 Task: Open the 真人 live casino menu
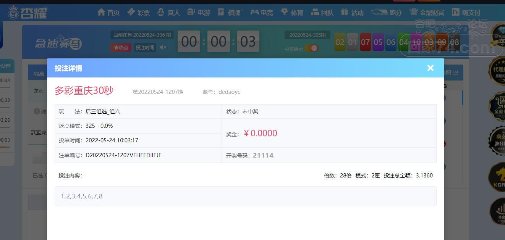tap(168, 12)
